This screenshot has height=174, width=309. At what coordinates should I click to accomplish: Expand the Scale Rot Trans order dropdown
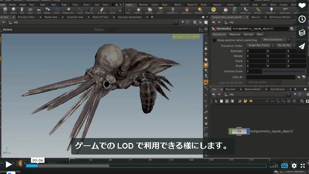[260, 45]
